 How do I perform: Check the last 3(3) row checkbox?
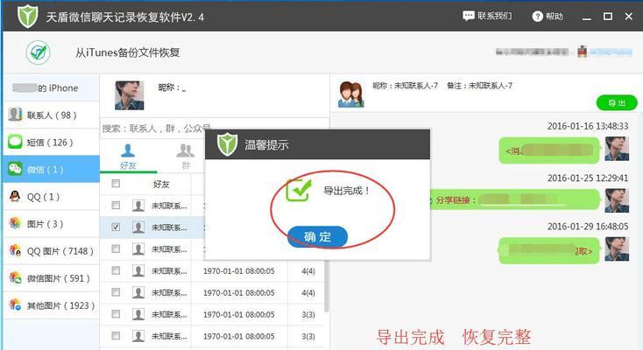(x=116, y=336)
